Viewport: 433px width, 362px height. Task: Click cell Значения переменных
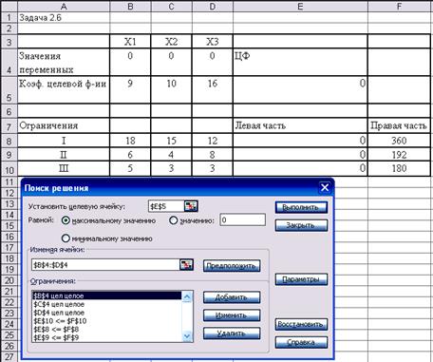(x=64, y=63)
